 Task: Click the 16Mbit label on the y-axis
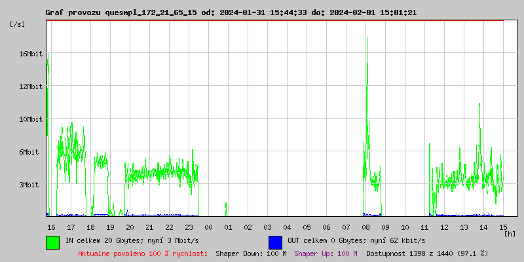pos(31,54)
